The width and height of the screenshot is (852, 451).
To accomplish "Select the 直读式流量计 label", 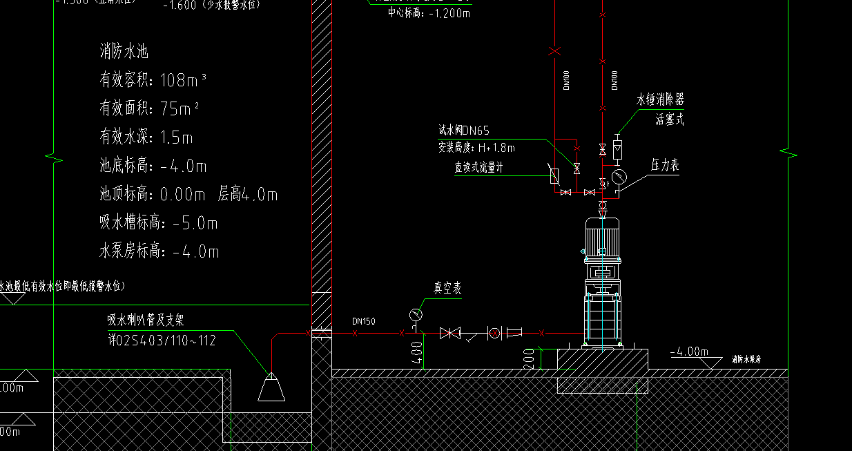I will coord(478,167).
